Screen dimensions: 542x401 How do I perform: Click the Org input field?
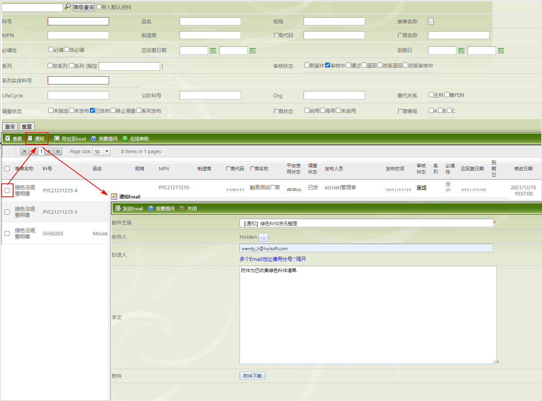click(334, 95)
